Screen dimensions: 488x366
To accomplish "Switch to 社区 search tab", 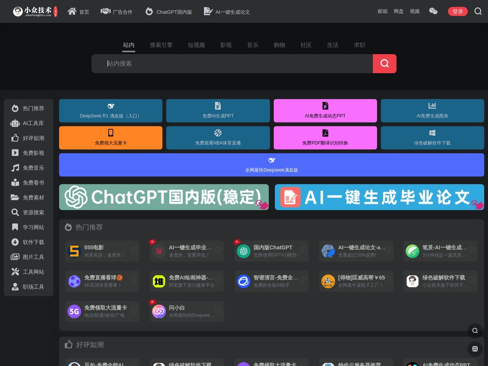I will coord(306,45).
